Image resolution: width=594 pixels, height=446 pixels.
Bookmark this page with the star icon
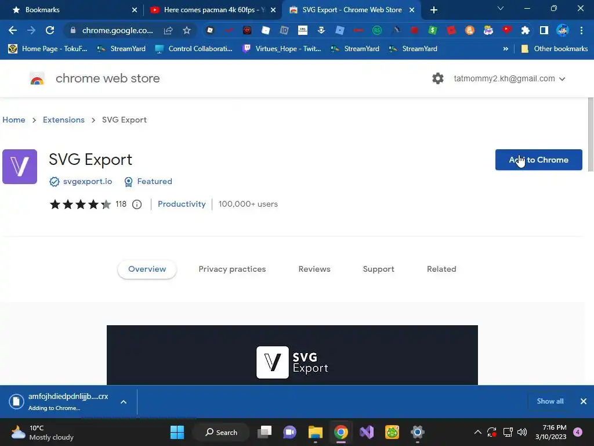point(187,30)
